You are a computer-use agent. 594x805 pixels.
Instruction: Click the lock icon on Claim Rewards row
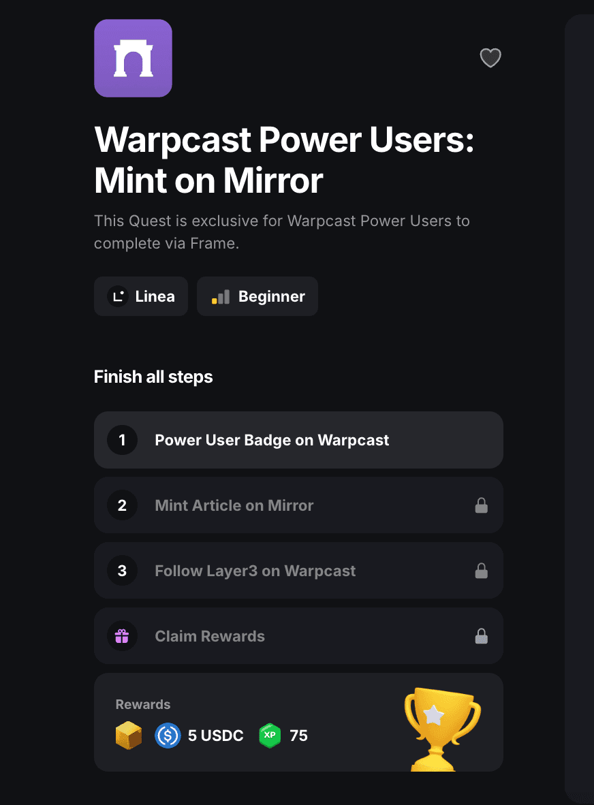point(481,636)
